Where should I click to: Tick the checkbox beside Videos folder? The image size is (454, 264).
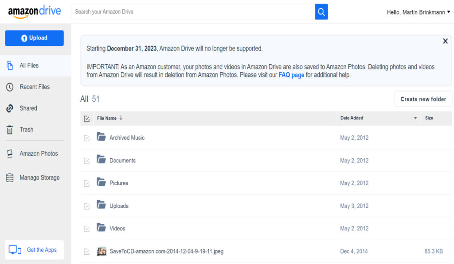86,229
